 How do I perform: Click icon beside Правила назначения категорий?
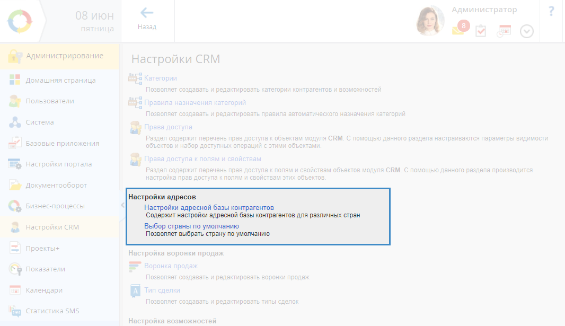pos(135,103)
